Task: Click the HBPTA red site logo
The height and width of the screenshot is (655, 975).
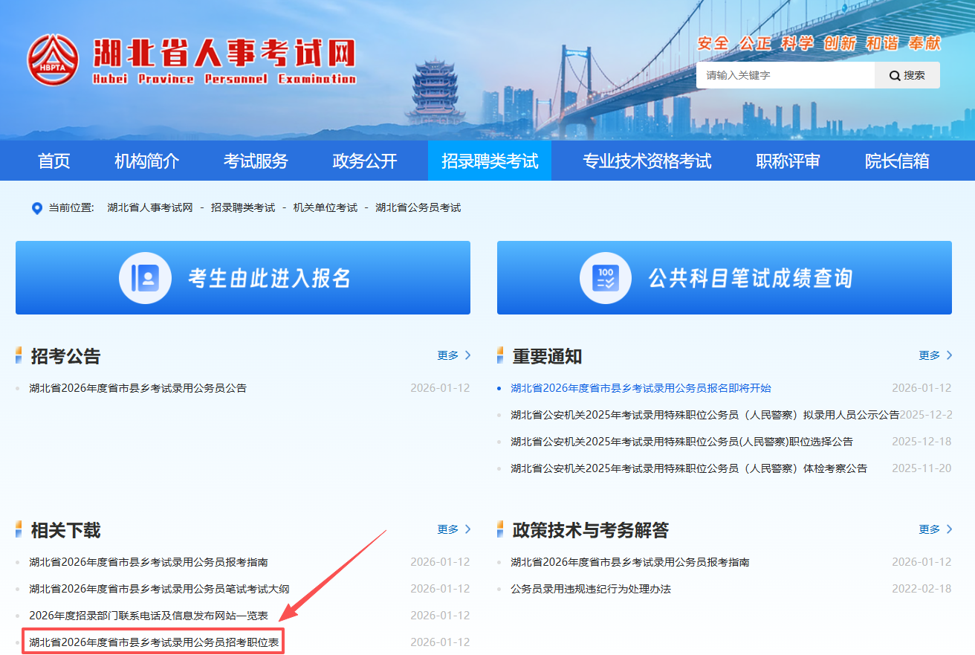Action: point(53,59)
